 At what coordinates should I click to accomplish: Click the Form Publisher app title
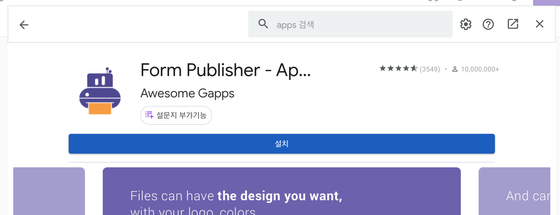[x=226, y=70]
